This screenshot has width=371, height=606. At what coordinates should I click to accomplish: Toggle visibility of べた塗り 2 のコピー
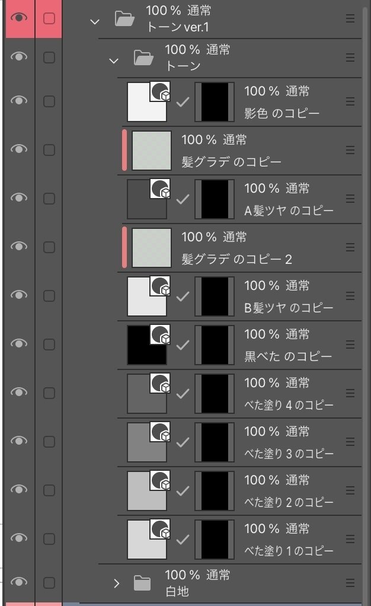coord(18,490)
